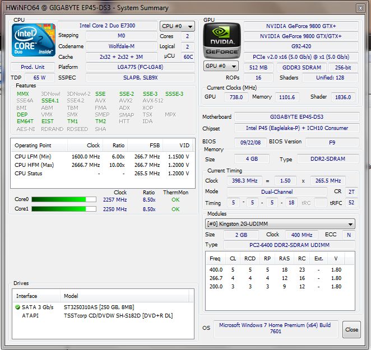Click the 266.7 frequency timing row

[x=280, y=278]
